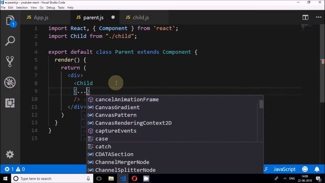
Task: Open the editor More Actions ellipsis menu
Action: tap(318, 17)
